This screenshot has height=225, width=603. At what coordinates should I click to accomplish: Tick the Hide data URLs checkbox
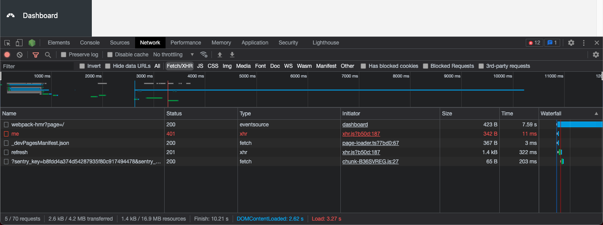[108, 66]
